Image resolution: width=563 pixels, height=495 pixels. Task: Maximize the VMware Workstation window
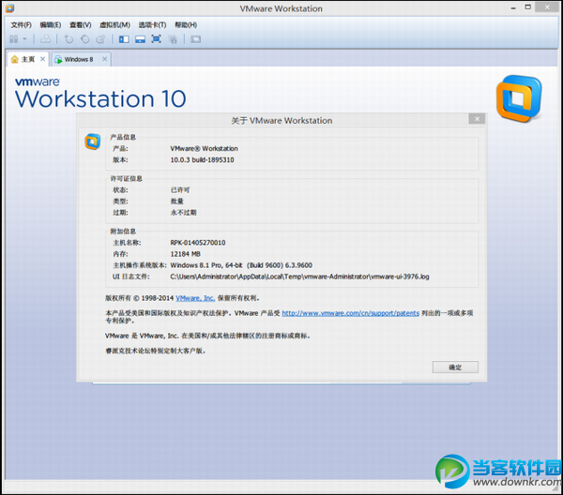click(x=527, y=7)
